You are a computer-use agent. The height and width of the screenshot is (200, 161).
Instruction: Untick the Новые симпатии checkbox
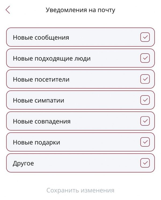[145, 100]
